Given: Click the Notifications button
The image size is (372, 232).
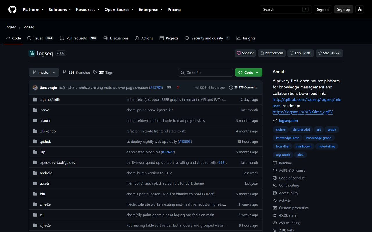Looking at the screenshot, I should tap(272, 53).
